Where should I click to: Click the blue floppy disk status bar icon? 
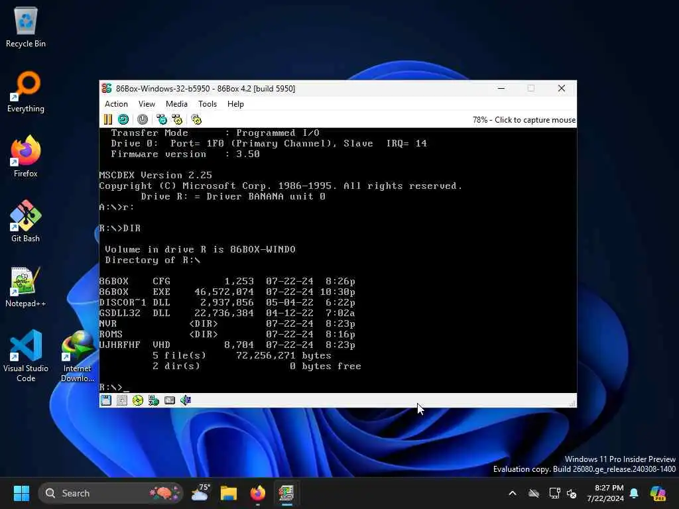106,400
